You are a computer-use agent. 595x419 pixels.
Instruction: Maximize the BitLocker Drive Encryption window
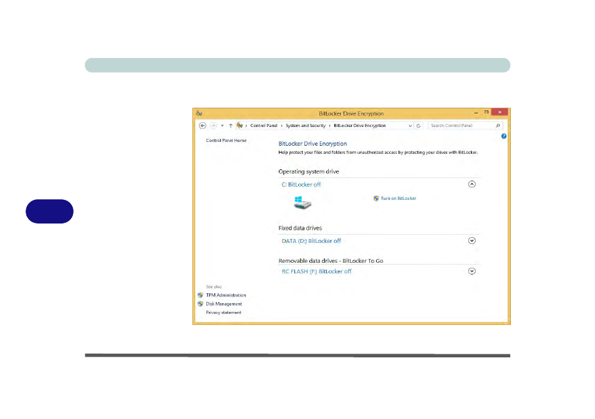[x=486, y=112]
